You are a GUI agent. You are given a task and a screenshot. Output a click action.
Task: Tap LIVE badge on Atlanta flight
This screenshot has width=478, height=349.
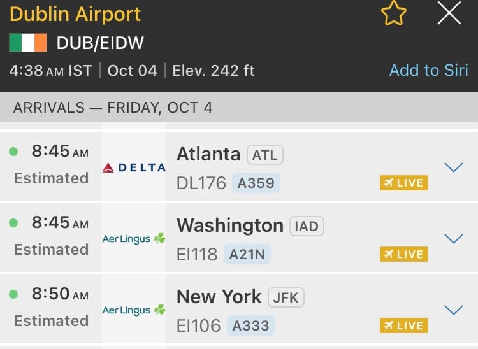pos(403,183)
